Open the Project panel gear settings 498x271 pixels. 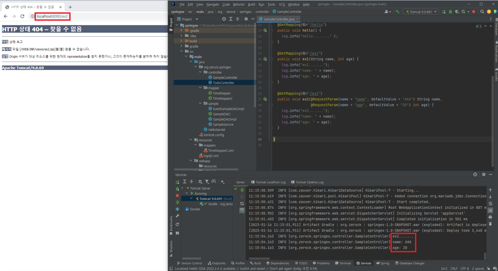pos(246,19)
